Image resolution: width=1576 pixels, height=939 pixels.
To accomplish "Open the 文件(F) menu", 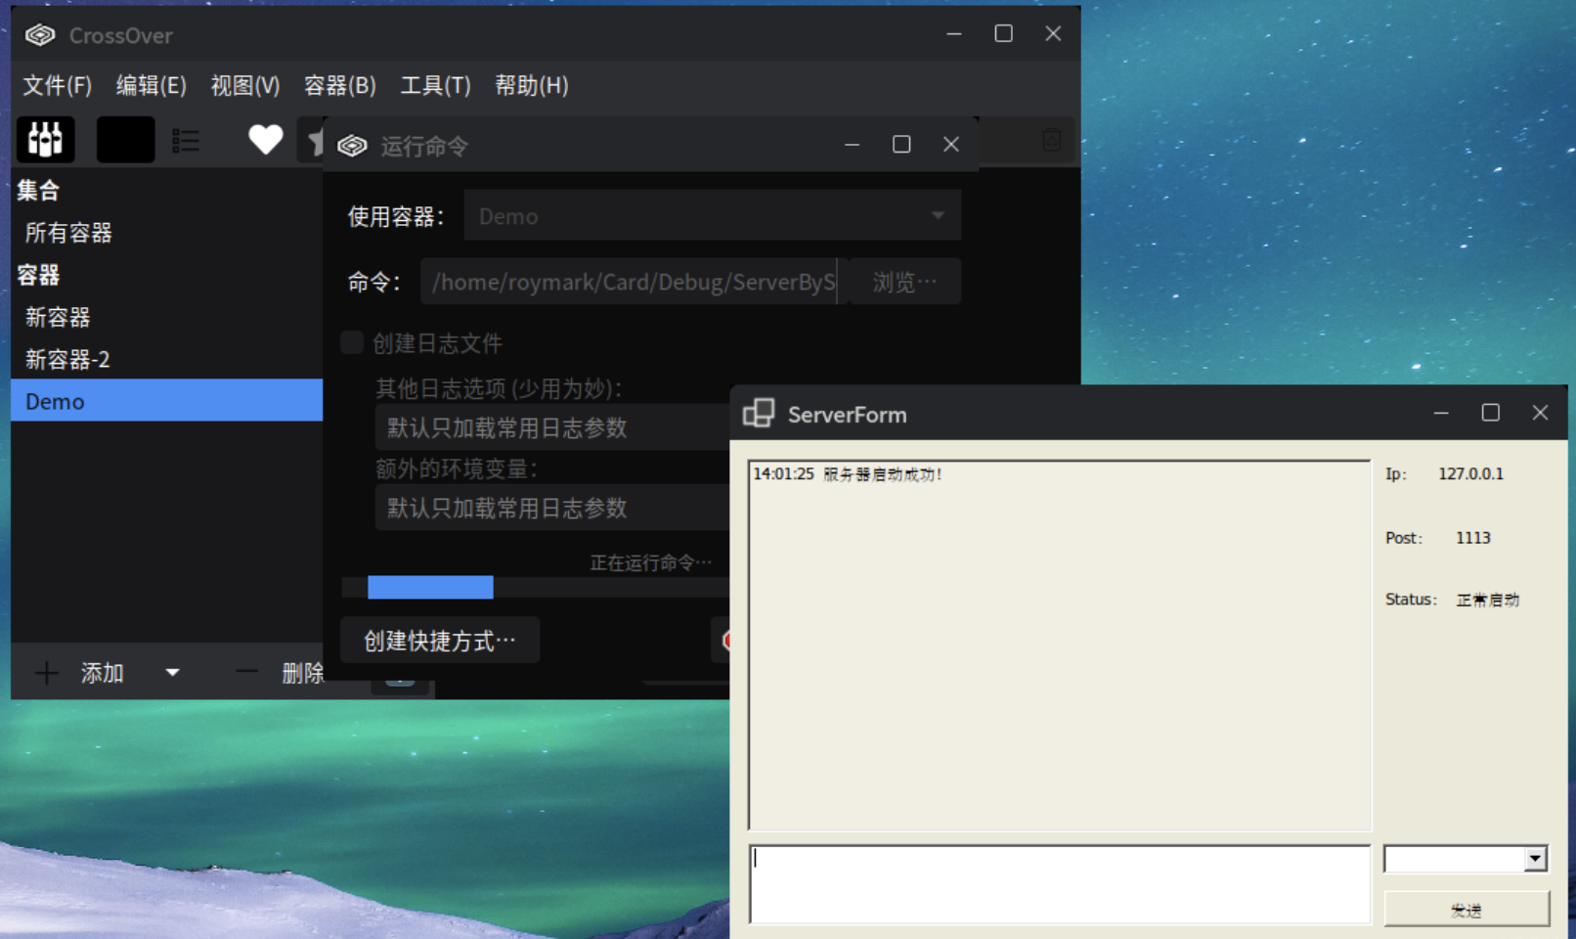I will pyautogui.click(x=58, y=86).
